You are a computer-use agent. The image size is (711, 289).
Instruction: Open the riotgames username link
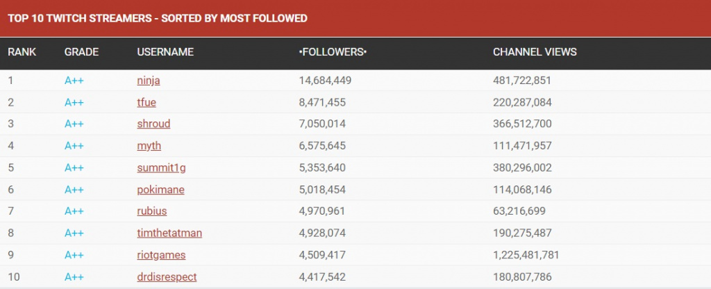161,255
